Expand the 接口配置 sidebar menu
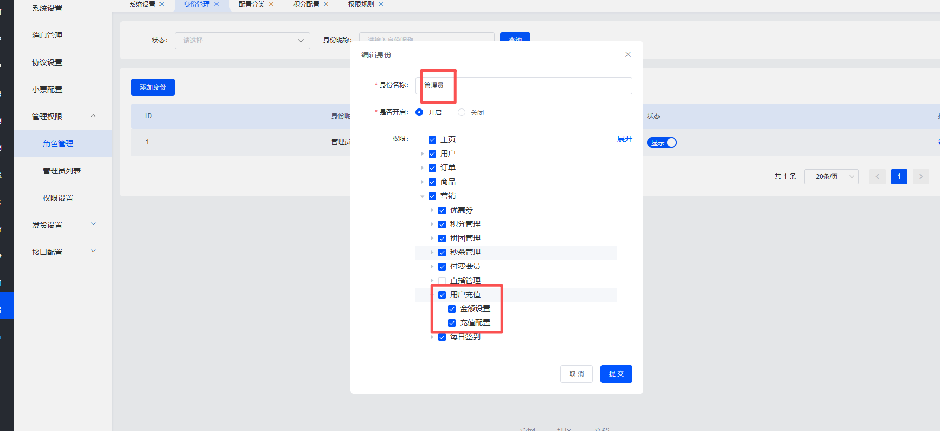This screenshot has width=940, height=431. click(x=63, y=252)
